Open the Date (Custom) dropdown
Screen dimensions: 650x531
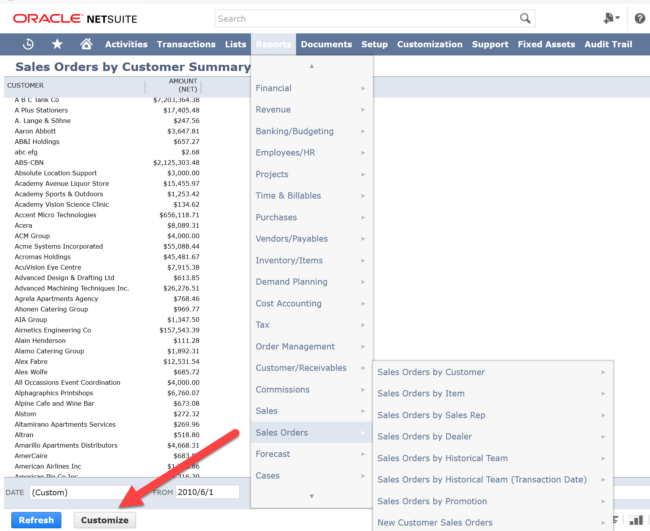tap(82, 492)
